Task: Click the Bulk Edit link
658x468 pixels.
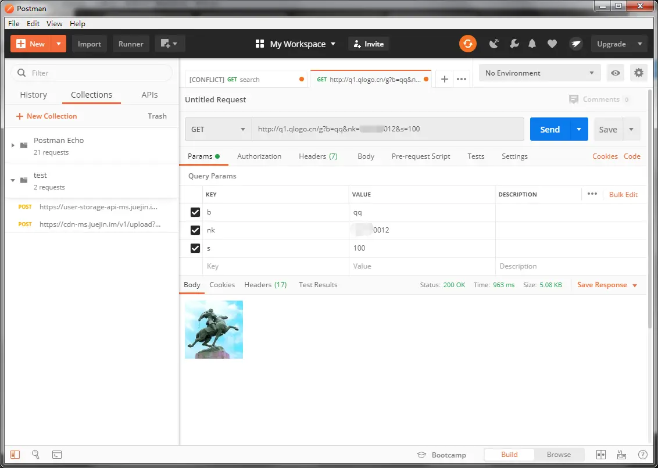Action: [x=623, y=194]
